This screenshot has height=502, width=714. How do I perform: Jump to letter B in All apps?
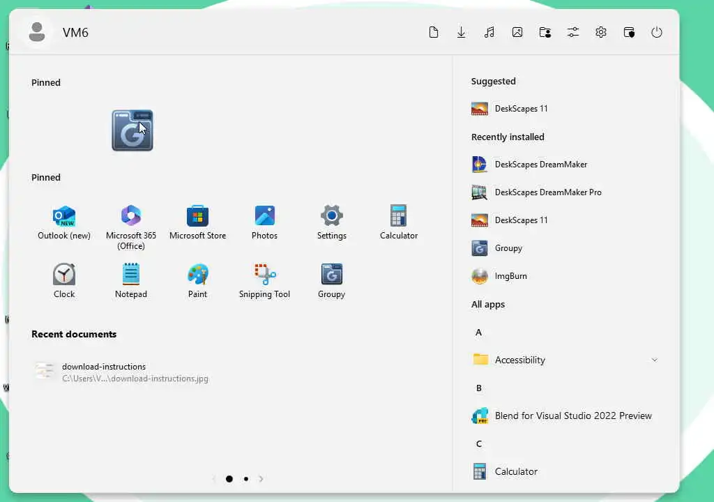pyautogui.click(x=478, y=388)
